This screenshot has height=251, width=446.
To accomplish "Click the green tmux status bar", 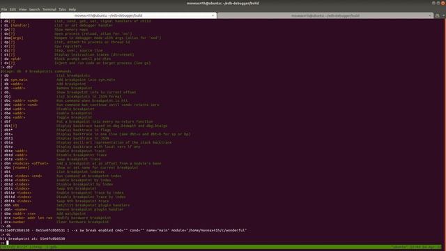I will pos(222,247).
